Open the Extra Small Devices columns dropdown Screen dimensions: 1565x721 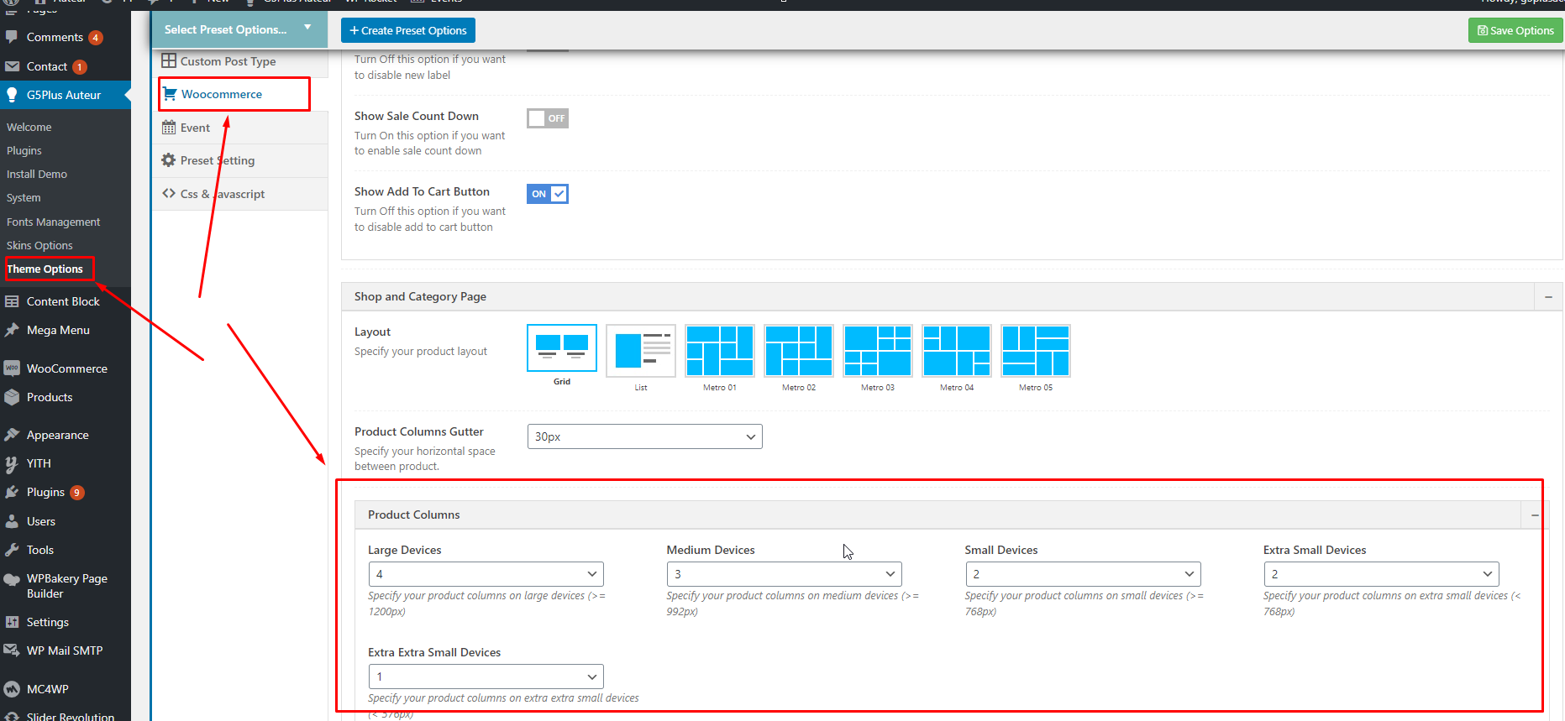point(1382,574)
